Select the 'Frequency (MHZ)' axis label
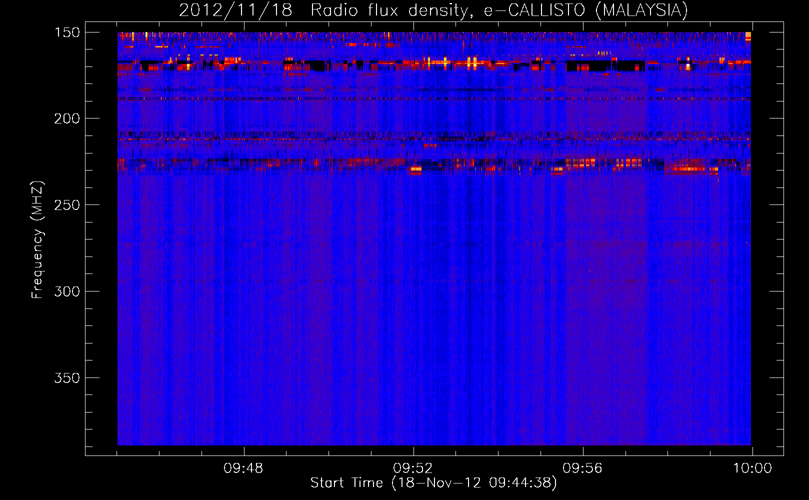Image resolution: width=809 pixels, height=500 pixels. point(37,240)
